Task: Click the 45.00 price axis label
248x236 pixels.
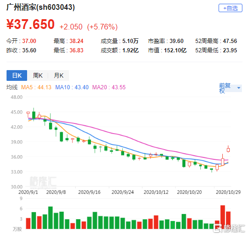Action: click(x=17, y=112)
